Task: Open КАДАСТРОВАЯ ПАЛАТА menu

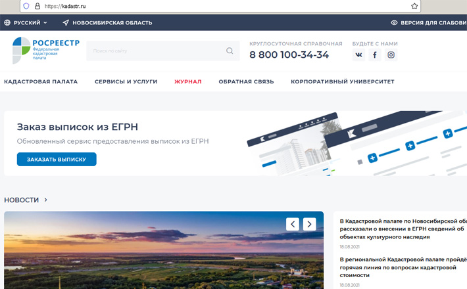Action: [x=41, y=81]
